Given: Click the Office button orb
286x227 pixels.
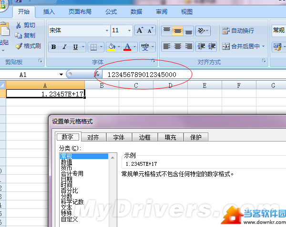Looking at the screenshot, I should 3,5.
